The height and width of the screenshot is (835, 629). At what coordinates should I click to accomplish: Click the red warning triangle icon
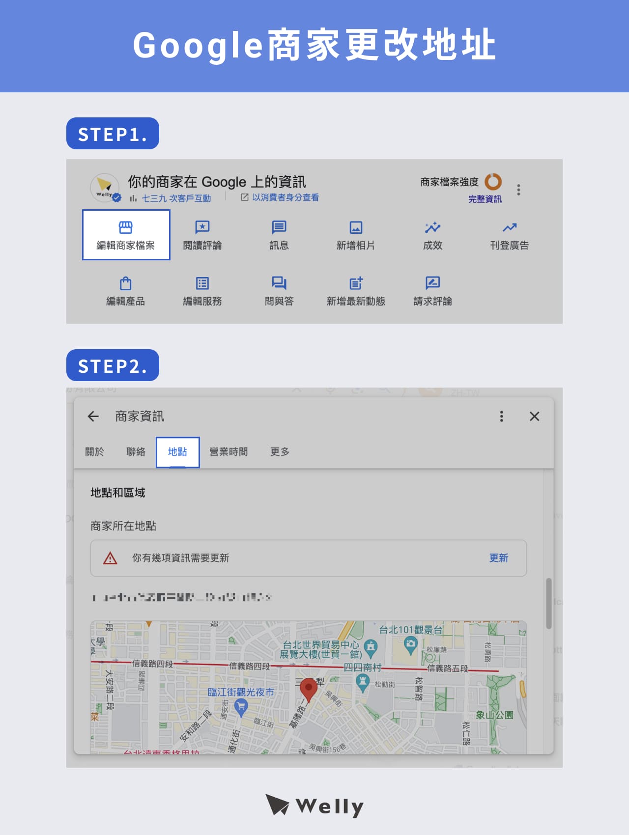tap(110, 558)
